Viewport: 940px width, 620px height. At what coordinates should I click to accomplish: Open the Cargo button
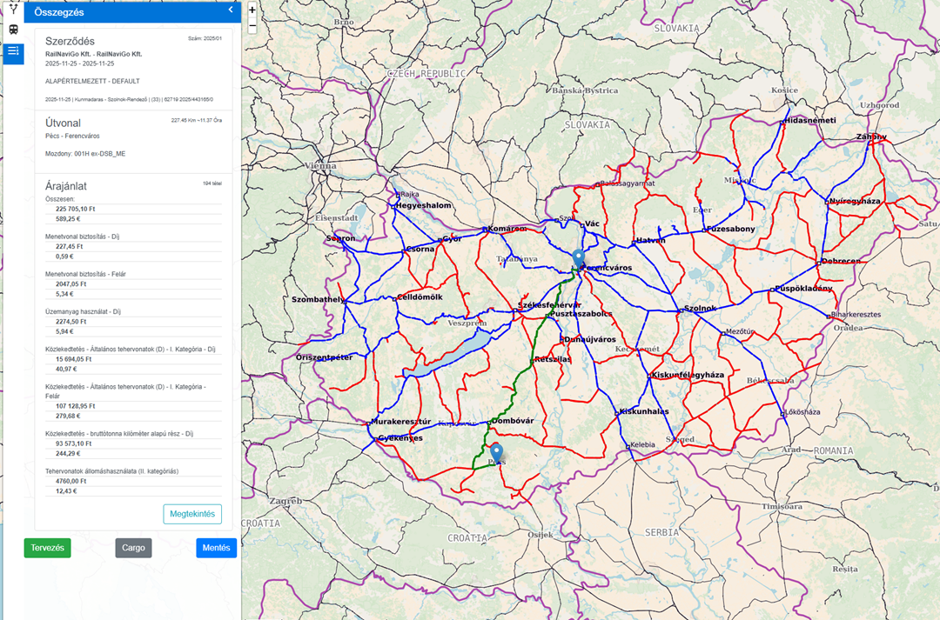pyautogui.click(x=133, y=548)
